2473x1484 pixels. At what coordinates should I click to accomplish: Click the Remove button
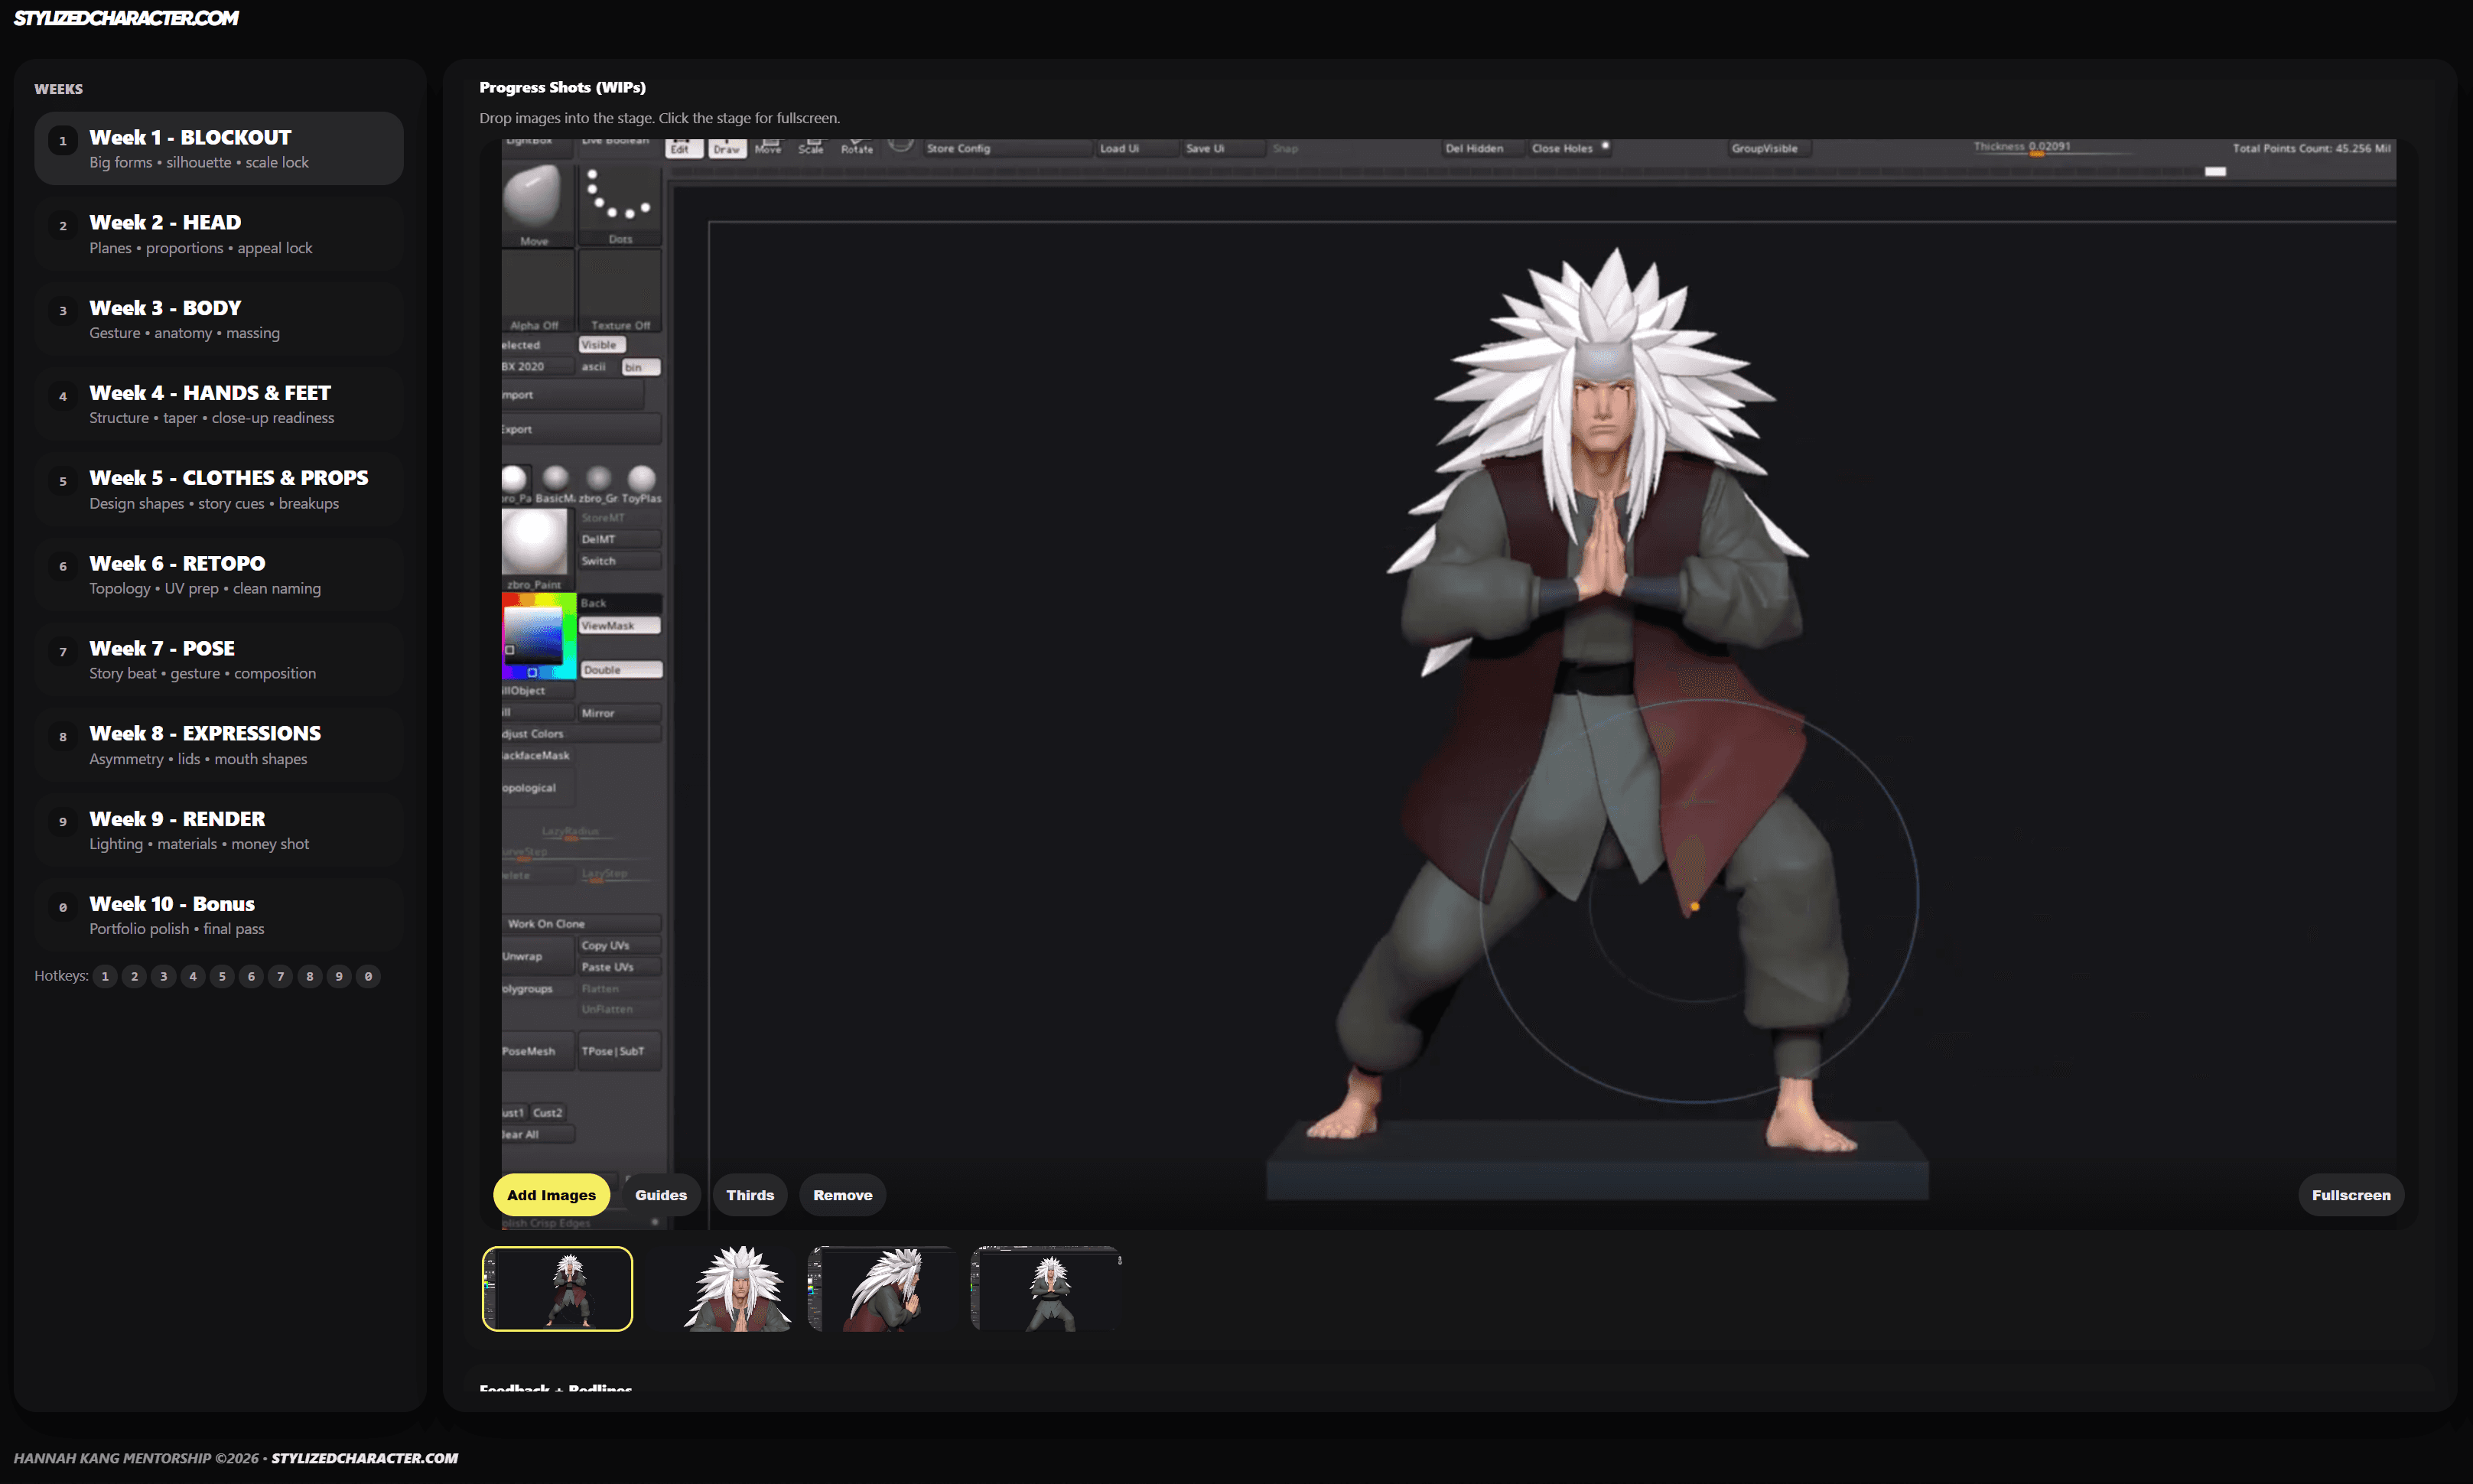click(842, 1195)
